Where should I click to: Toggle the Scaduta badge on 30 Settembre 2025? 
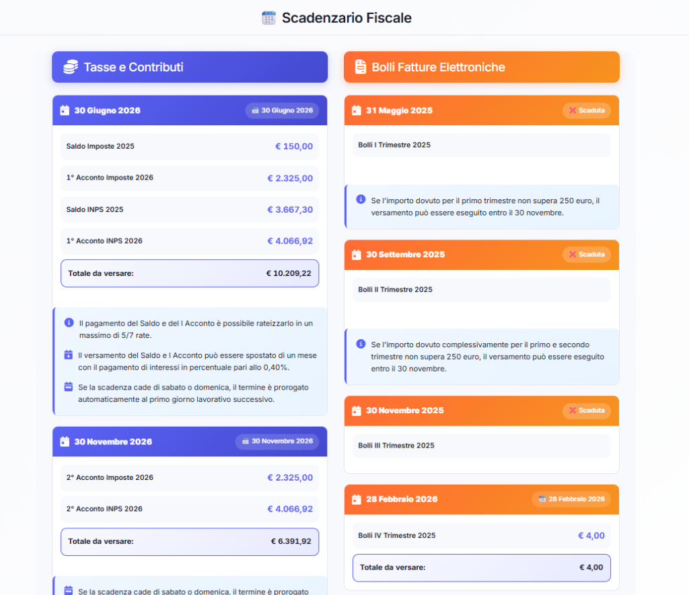pos(586,254)
